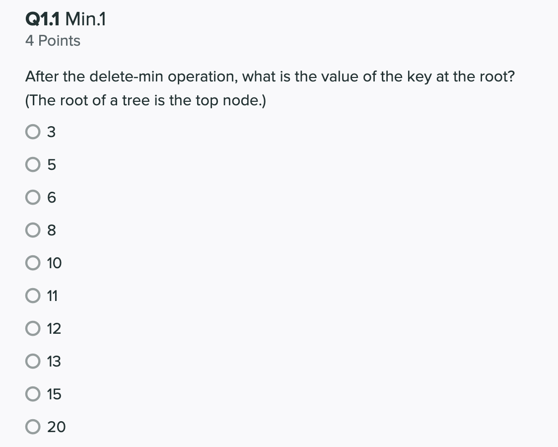
Task: Choose the radio button for 11
Action: click(x=33, y=296)
